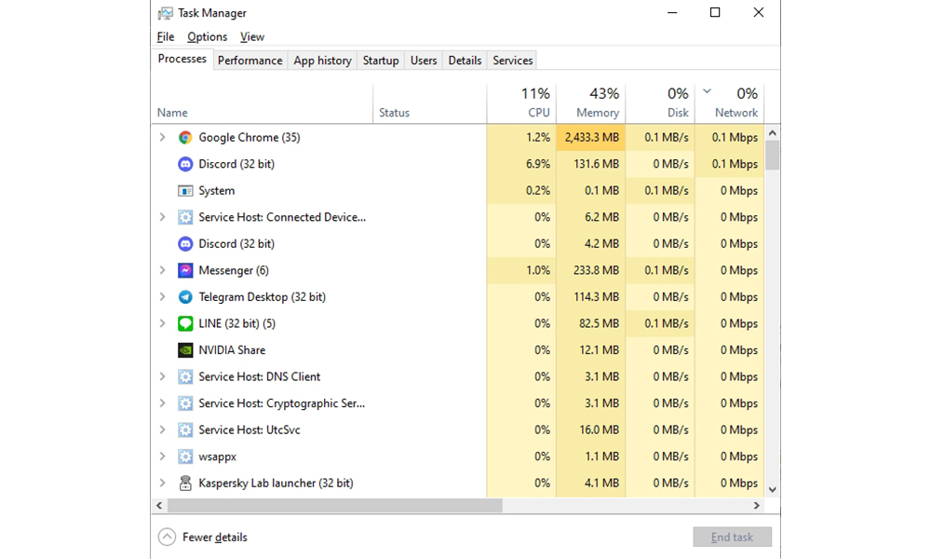This screenshot has height=559, width=931.
Task: Click the 6.9% CPU cell for Discord
Action: tap(521, 164)
